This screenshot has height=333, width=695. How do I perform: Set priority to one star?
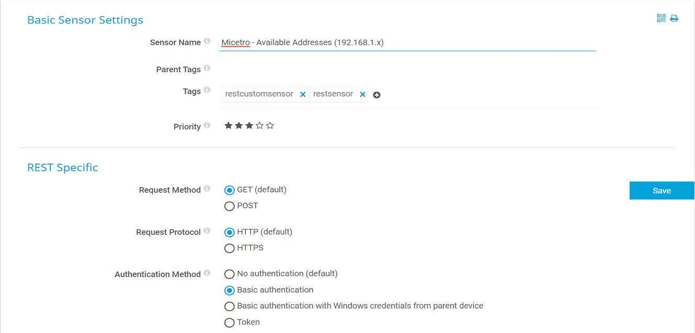[228, 125]
